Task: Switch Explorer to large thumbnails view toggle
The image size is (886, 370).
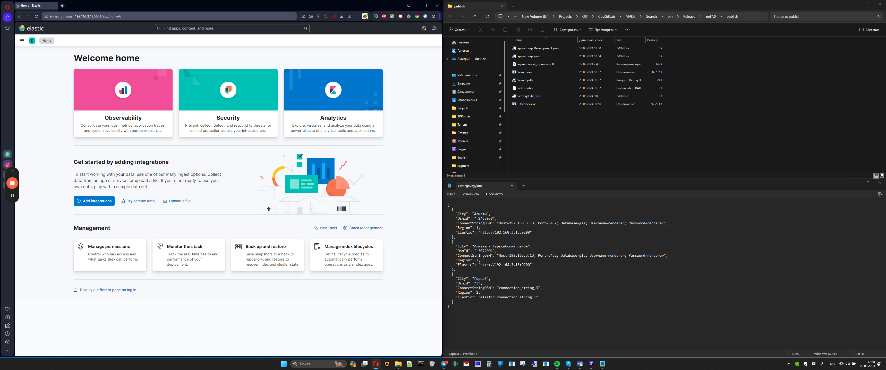Action: [x=882, y=175]
